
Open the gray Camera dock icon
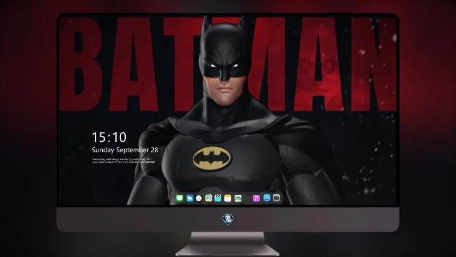coord(277,198)
